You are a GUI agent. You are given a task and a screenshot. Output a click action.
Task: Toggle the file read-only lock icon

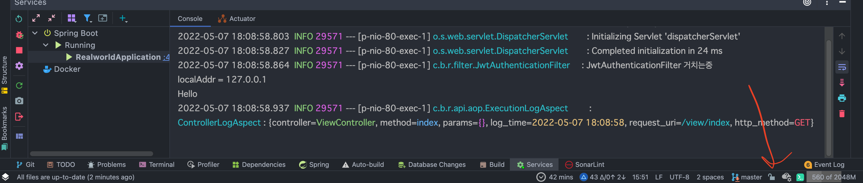pyautogui.click(x=771, y=177)
